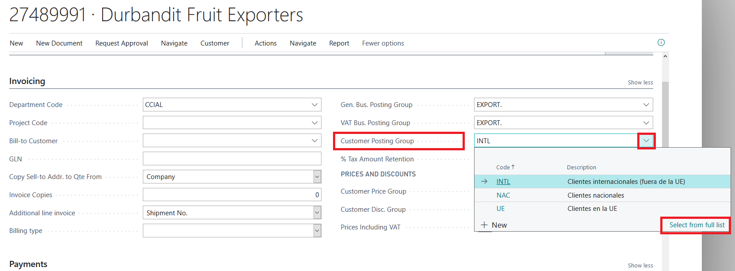Viewport: 735px width, 271px height.
Task: Click into the GLN input field
Action: (232, 159)
